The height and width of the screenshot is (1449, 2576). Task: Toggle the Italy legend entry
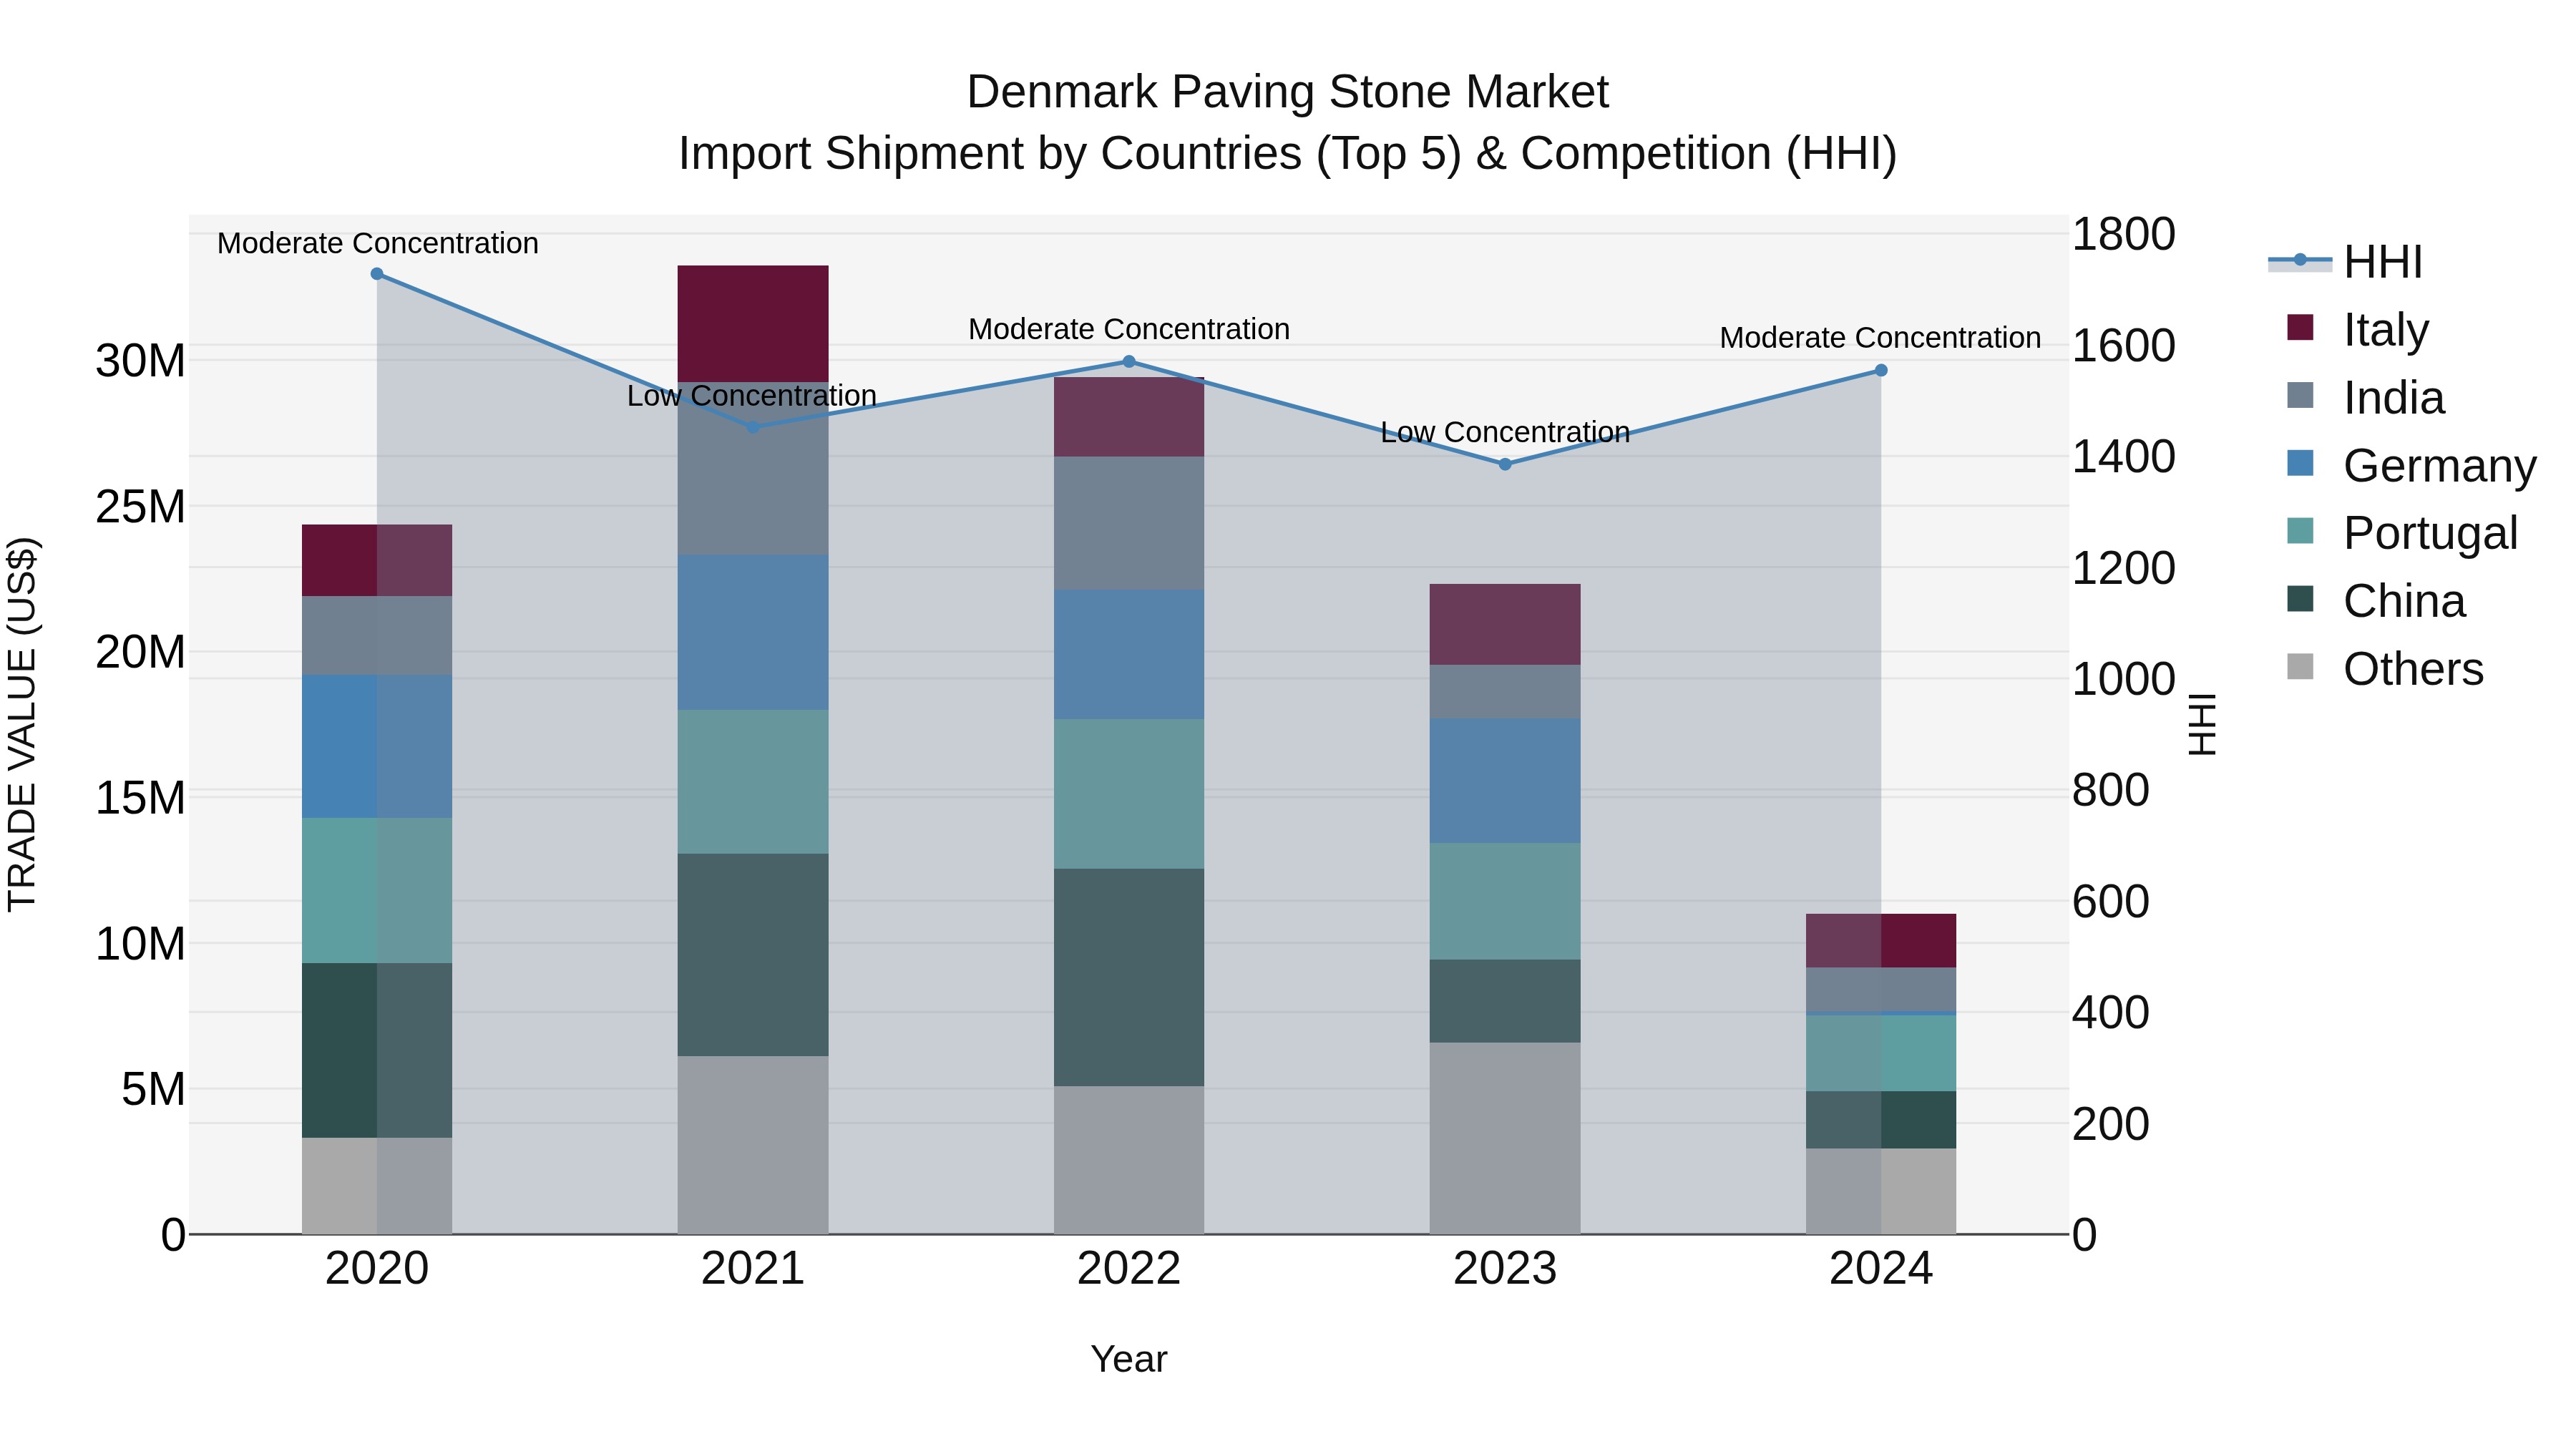click(x=2357, y=329)
